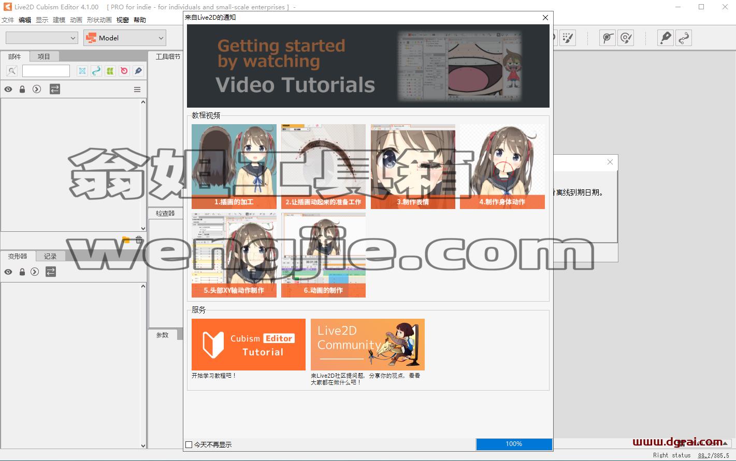Switch to the 记录 tab
736x461 pixels.
[x=50, y=256]
